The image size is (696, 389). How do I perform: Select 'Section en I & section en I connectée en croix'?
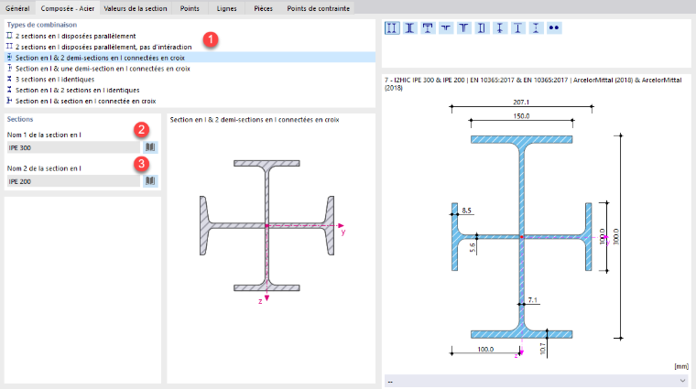click(190, 101)
